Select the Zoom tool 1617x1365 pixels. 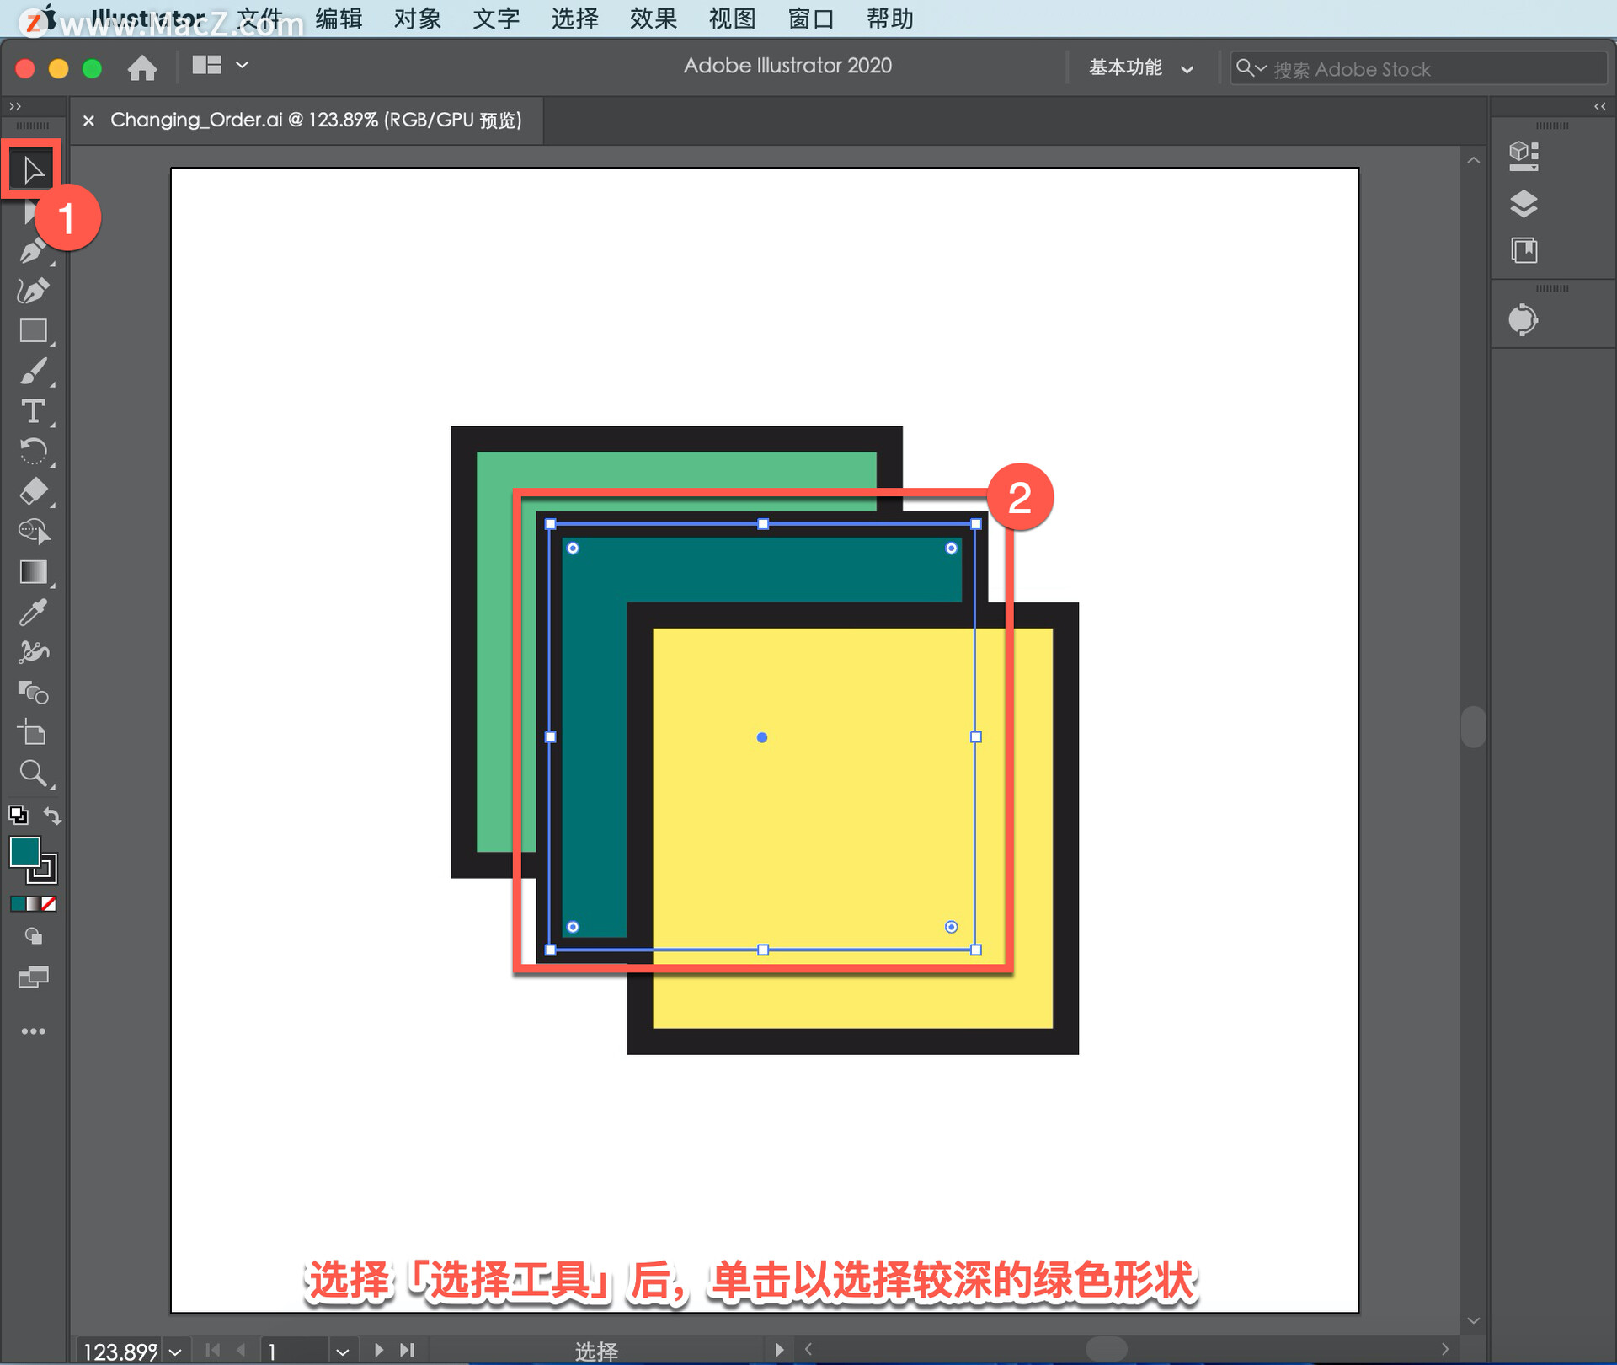point(33,773)
